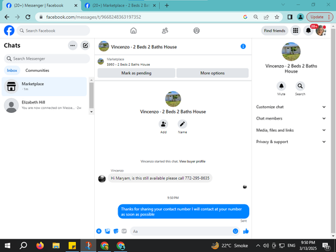The height and width of the screenshot is (252, 336).
Task: Attach a photo using image icon
Action: (108, 231)
